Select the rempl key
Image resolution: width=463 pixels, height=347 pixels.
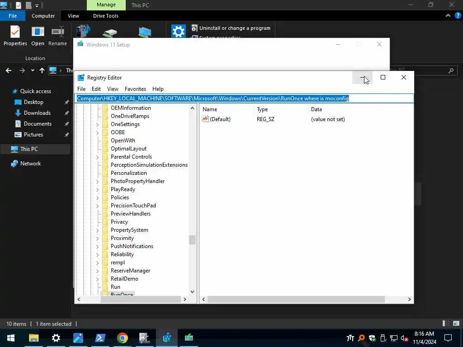(118, 263)
